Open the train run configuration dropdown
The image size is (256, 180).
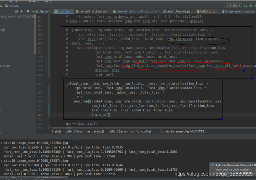(234, 6)
